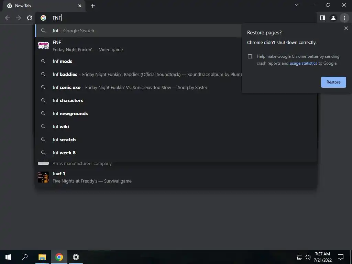Viewport: 352px width, 264px height.
Task: Dismiss the Restore pages popup
Action: 346,28
